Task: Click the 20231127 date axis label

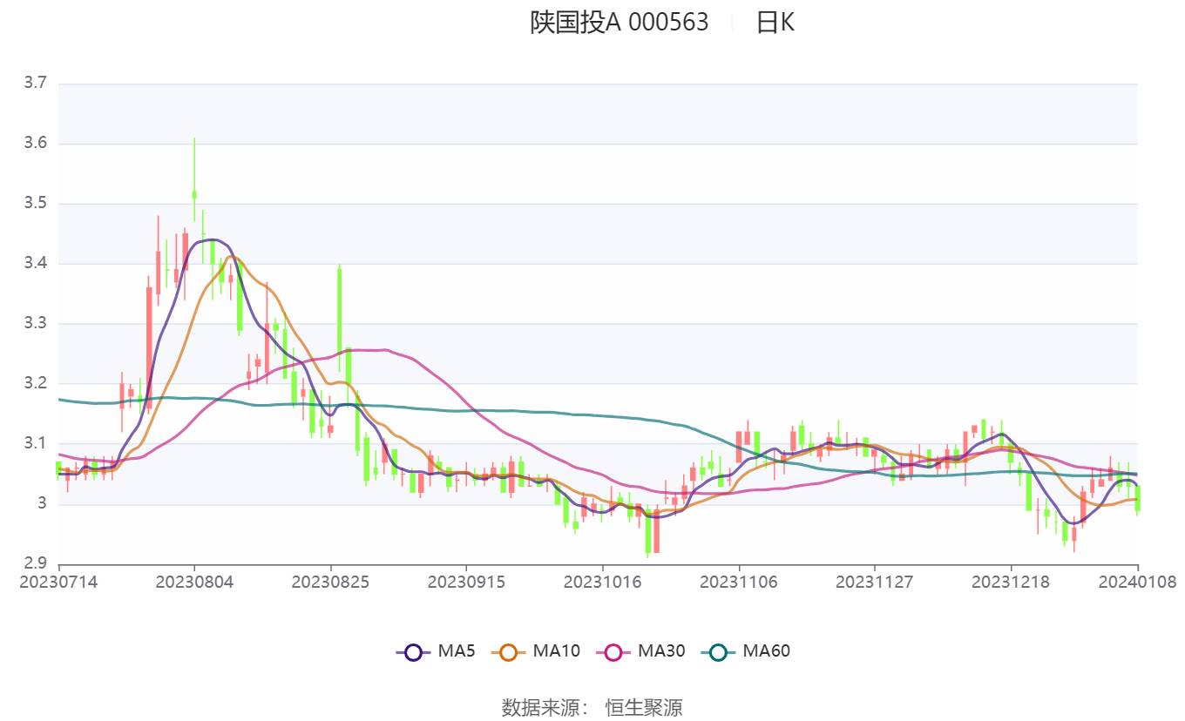Action: pyautogui.click(x=875, y=581)
